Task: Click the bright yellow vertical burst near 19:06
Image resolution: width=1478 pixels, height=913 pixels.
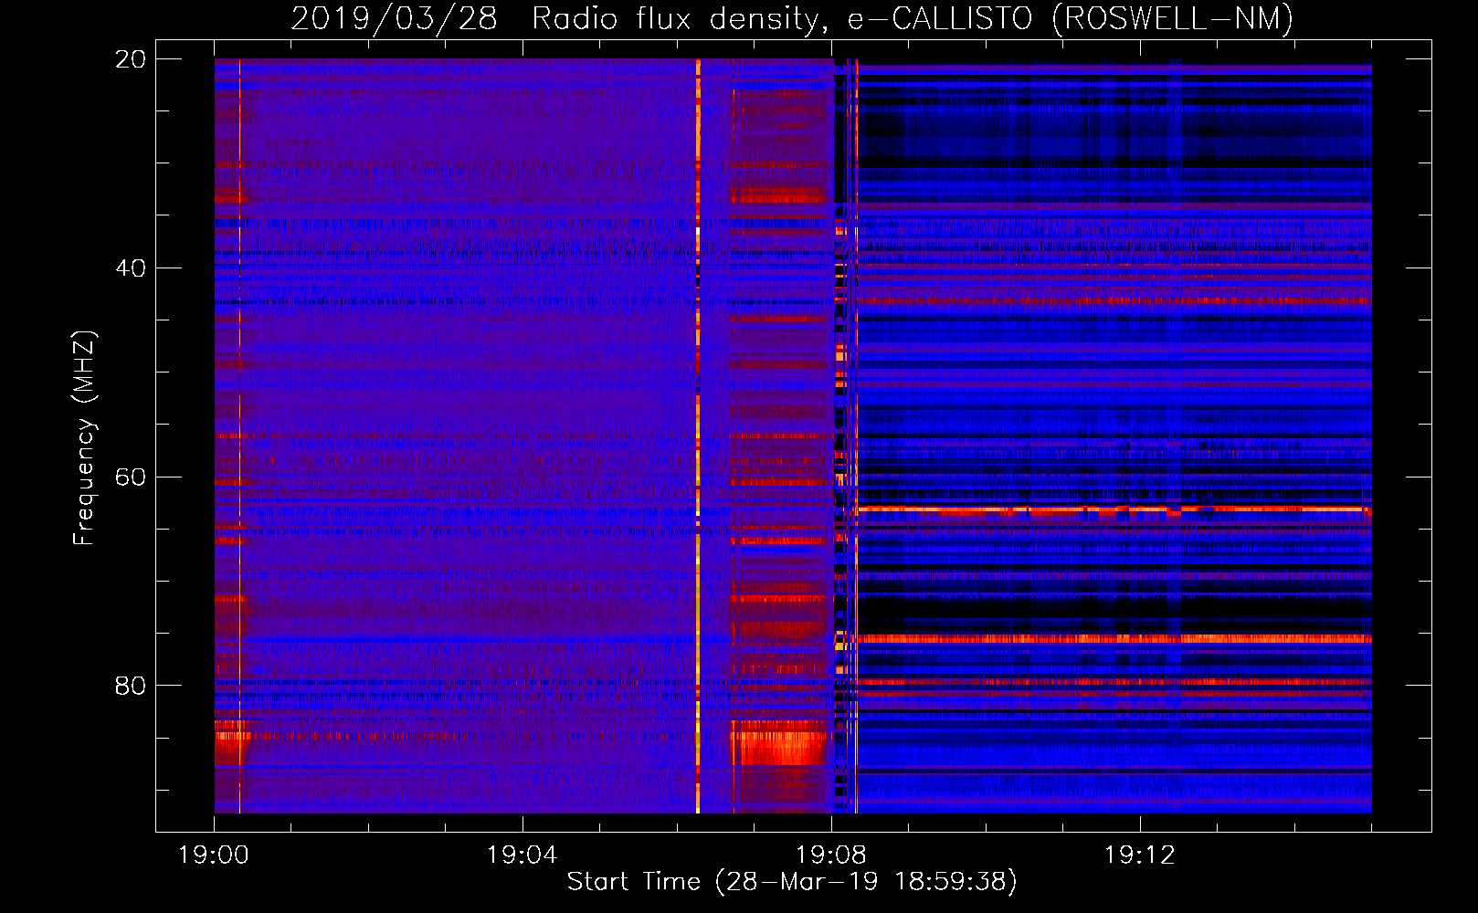Action: point(698,436)
